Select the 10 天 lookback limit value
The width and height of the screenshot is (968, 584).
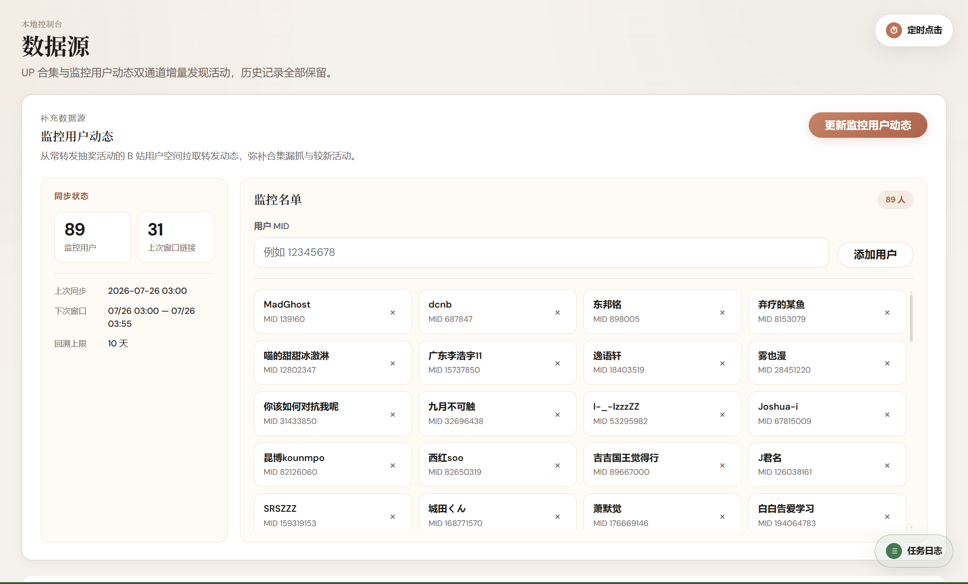click(118, 344)
